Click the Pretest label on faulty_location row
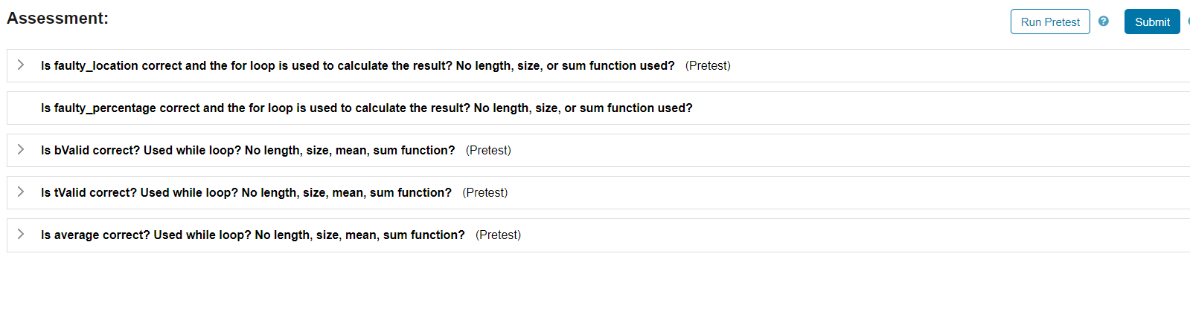The width and height of the screenshot is (1190, 317). [708, 66]
